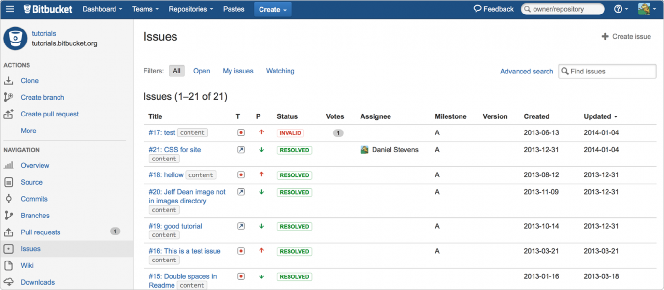Click the bug type icon for issue #17
The width and height of the screenshot is (664, 290).
pos(241,132)
